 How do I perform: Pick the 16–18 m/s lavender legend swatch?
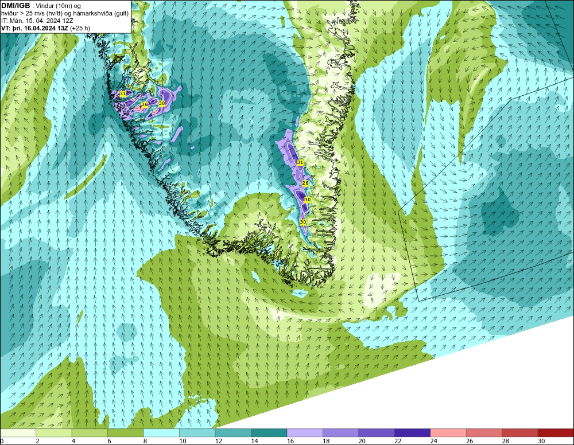click(x=305, y=433)
